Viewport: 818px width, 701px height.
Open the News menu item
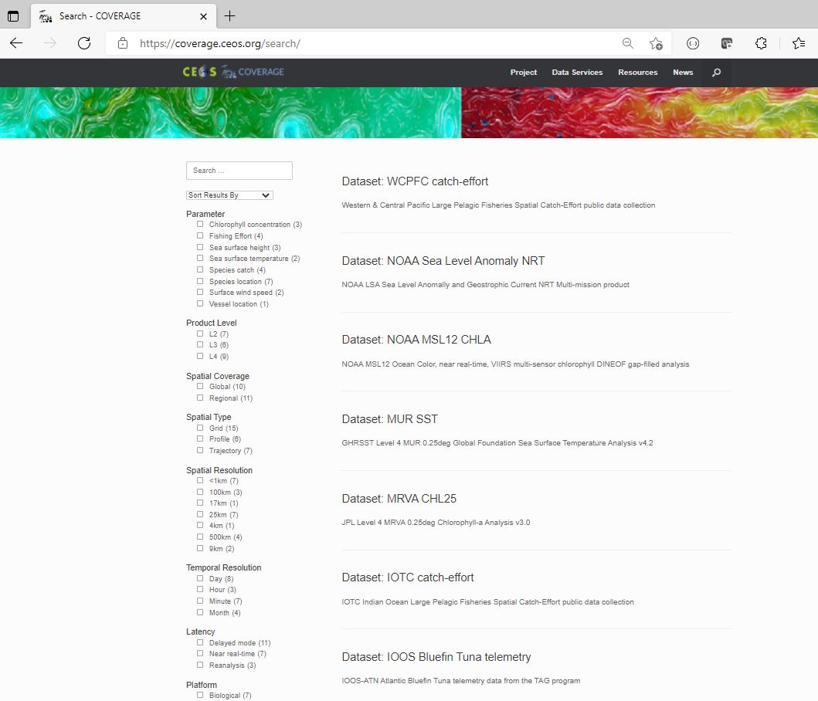click(683, 73)
